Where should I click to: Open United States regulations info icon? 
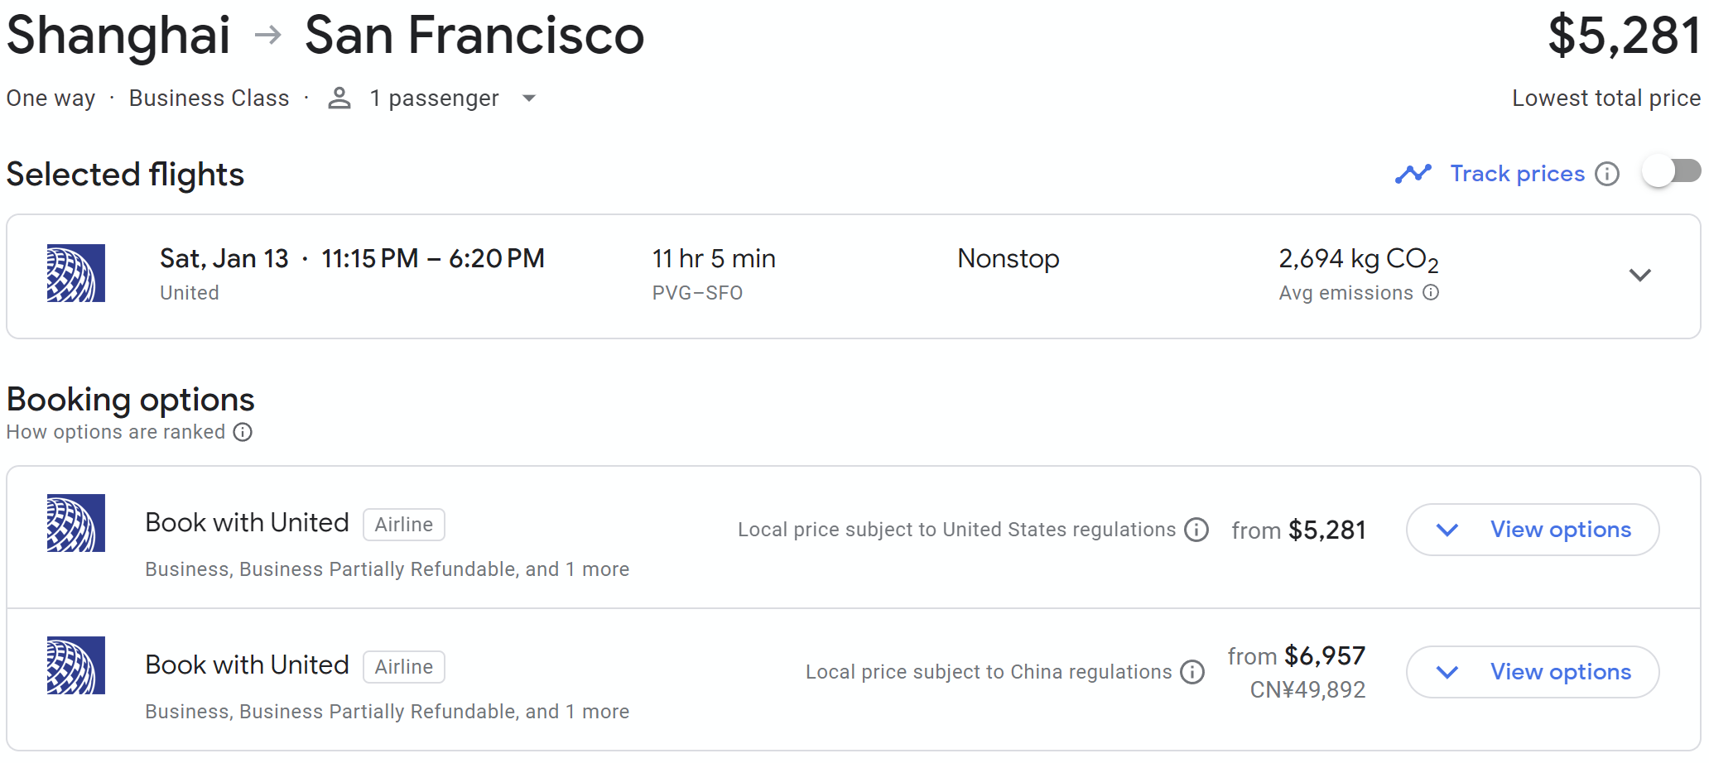(1196, 530)
